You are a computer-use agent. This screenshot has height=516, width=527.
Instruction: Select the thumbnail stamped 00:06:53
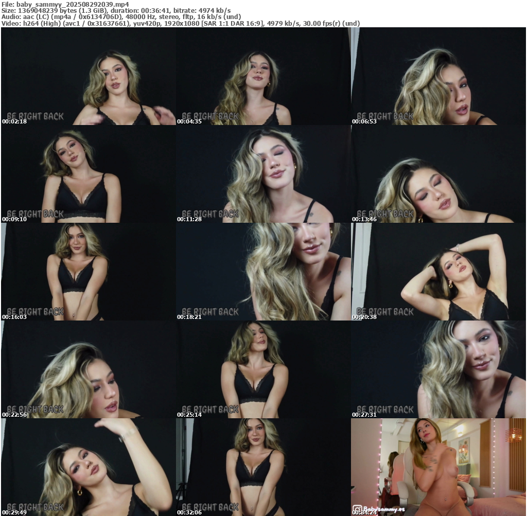(x=438, y=76)
